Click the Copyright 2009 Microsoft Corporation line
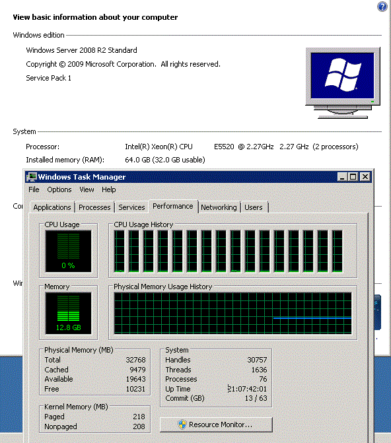This screenshot has height=443, width=391. click(x=123, y=64)
